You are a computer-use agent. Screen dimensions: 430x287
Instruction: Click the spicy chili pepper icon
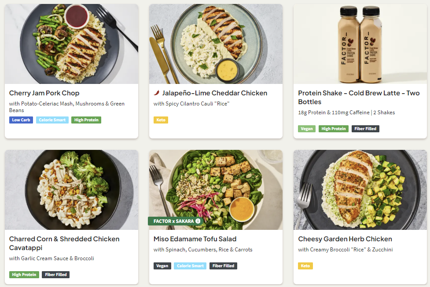pyautogui.click(x=157, y=93)
